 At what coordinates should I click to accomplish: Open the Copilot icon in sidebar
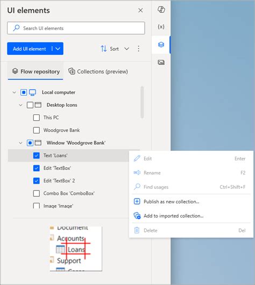161,10
